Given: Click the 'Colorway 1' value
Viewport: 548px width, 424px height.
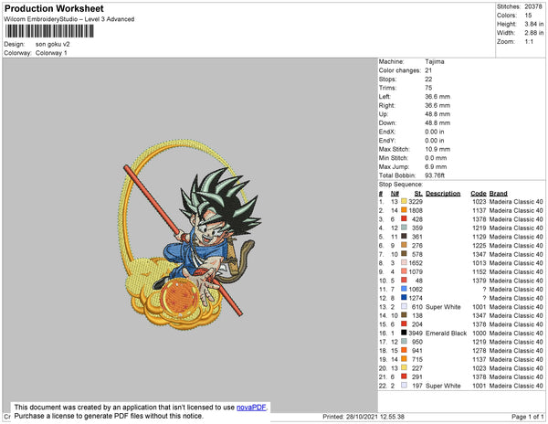Looking at the screenshot, I should click(x=51, y=53).
